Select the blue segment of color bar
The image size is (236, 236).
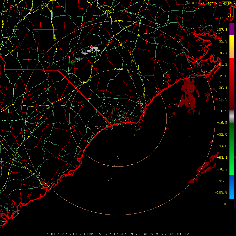click(x=232, y=187)
